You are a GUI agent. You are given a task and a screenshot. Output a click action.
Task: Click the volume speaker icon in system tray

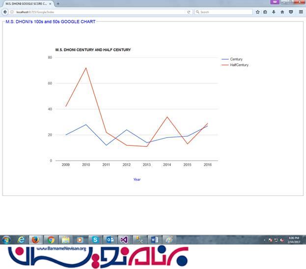pos(282,240)
